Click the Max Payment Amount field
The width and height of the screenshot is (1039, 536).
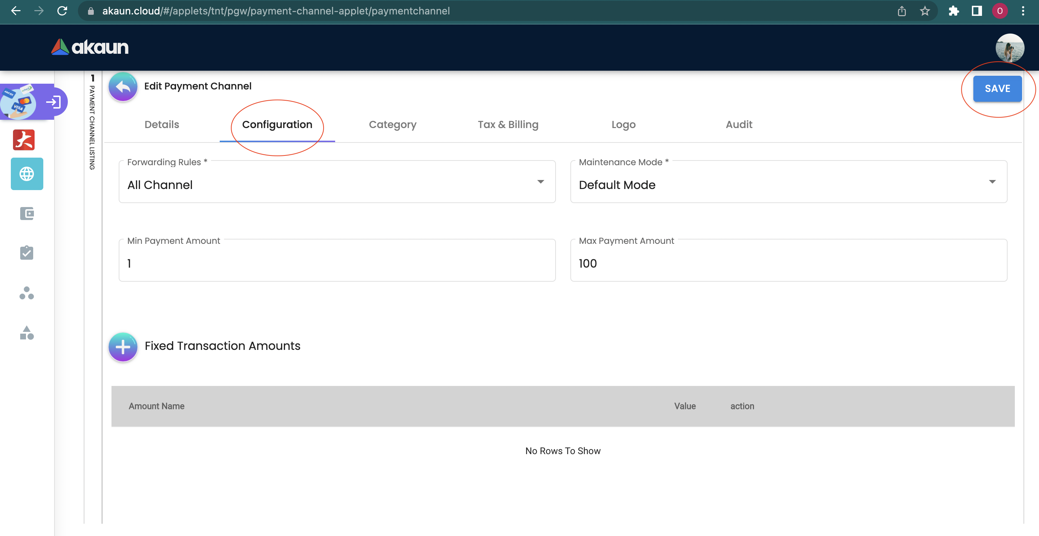coord(788,263)
